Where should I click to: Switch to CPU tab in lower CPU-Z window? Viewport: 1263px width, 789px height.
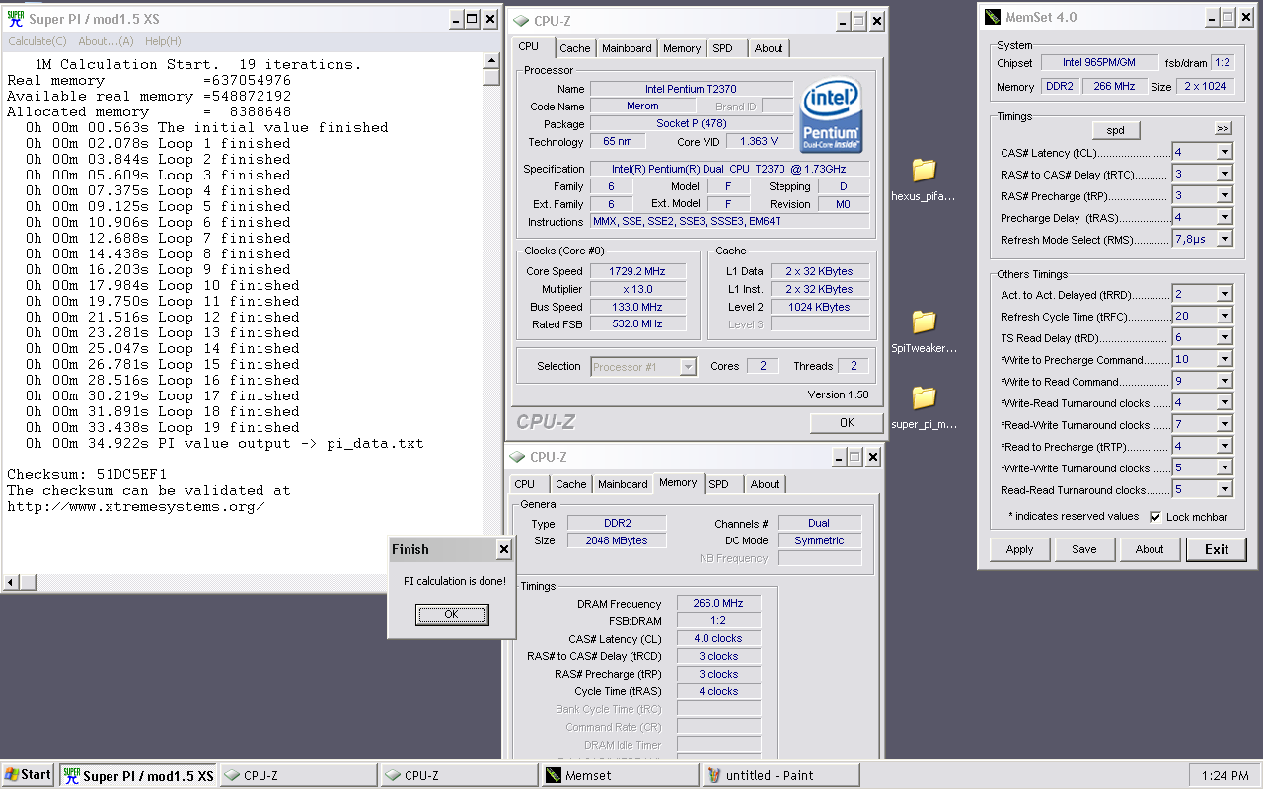(x=525, y=484)
